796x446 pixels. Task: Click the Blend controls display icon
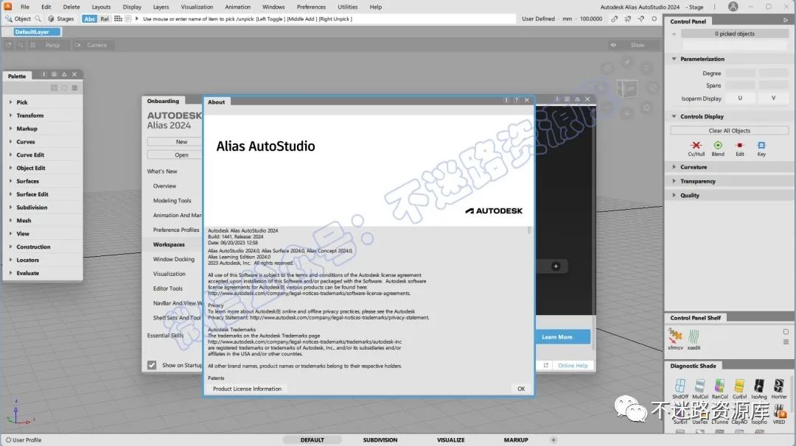click(718, 146)
